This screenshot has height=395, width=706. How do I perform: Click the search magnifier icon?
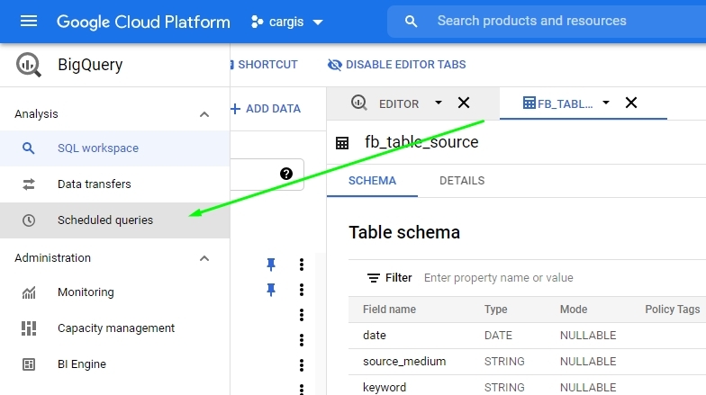click(x=411, y=22)
